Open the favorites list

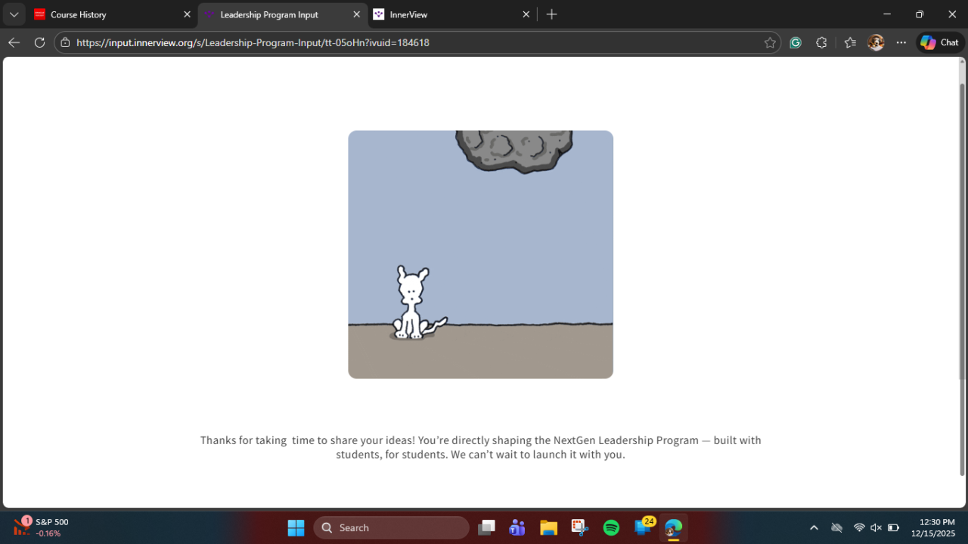click(850, 43)
